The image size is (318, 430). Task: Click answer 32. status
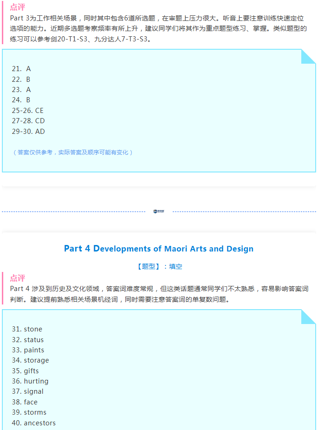click(28, 340)
